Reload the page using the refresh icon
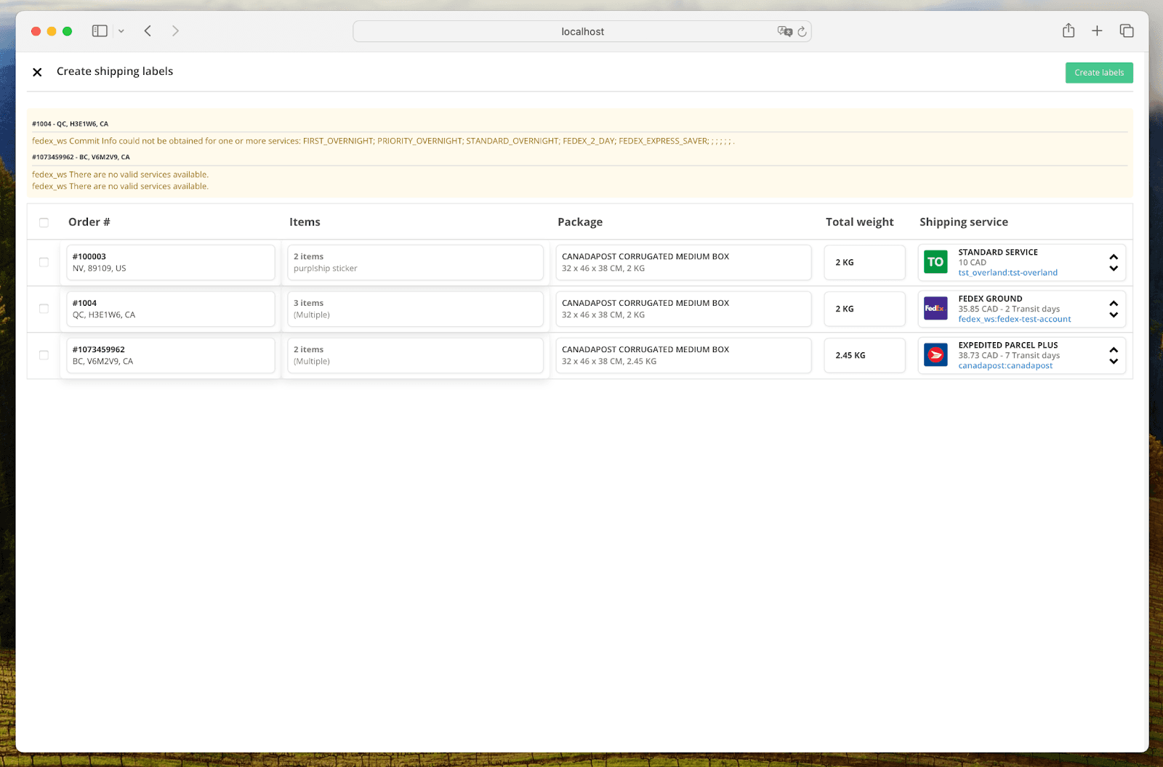 point(802,31)
